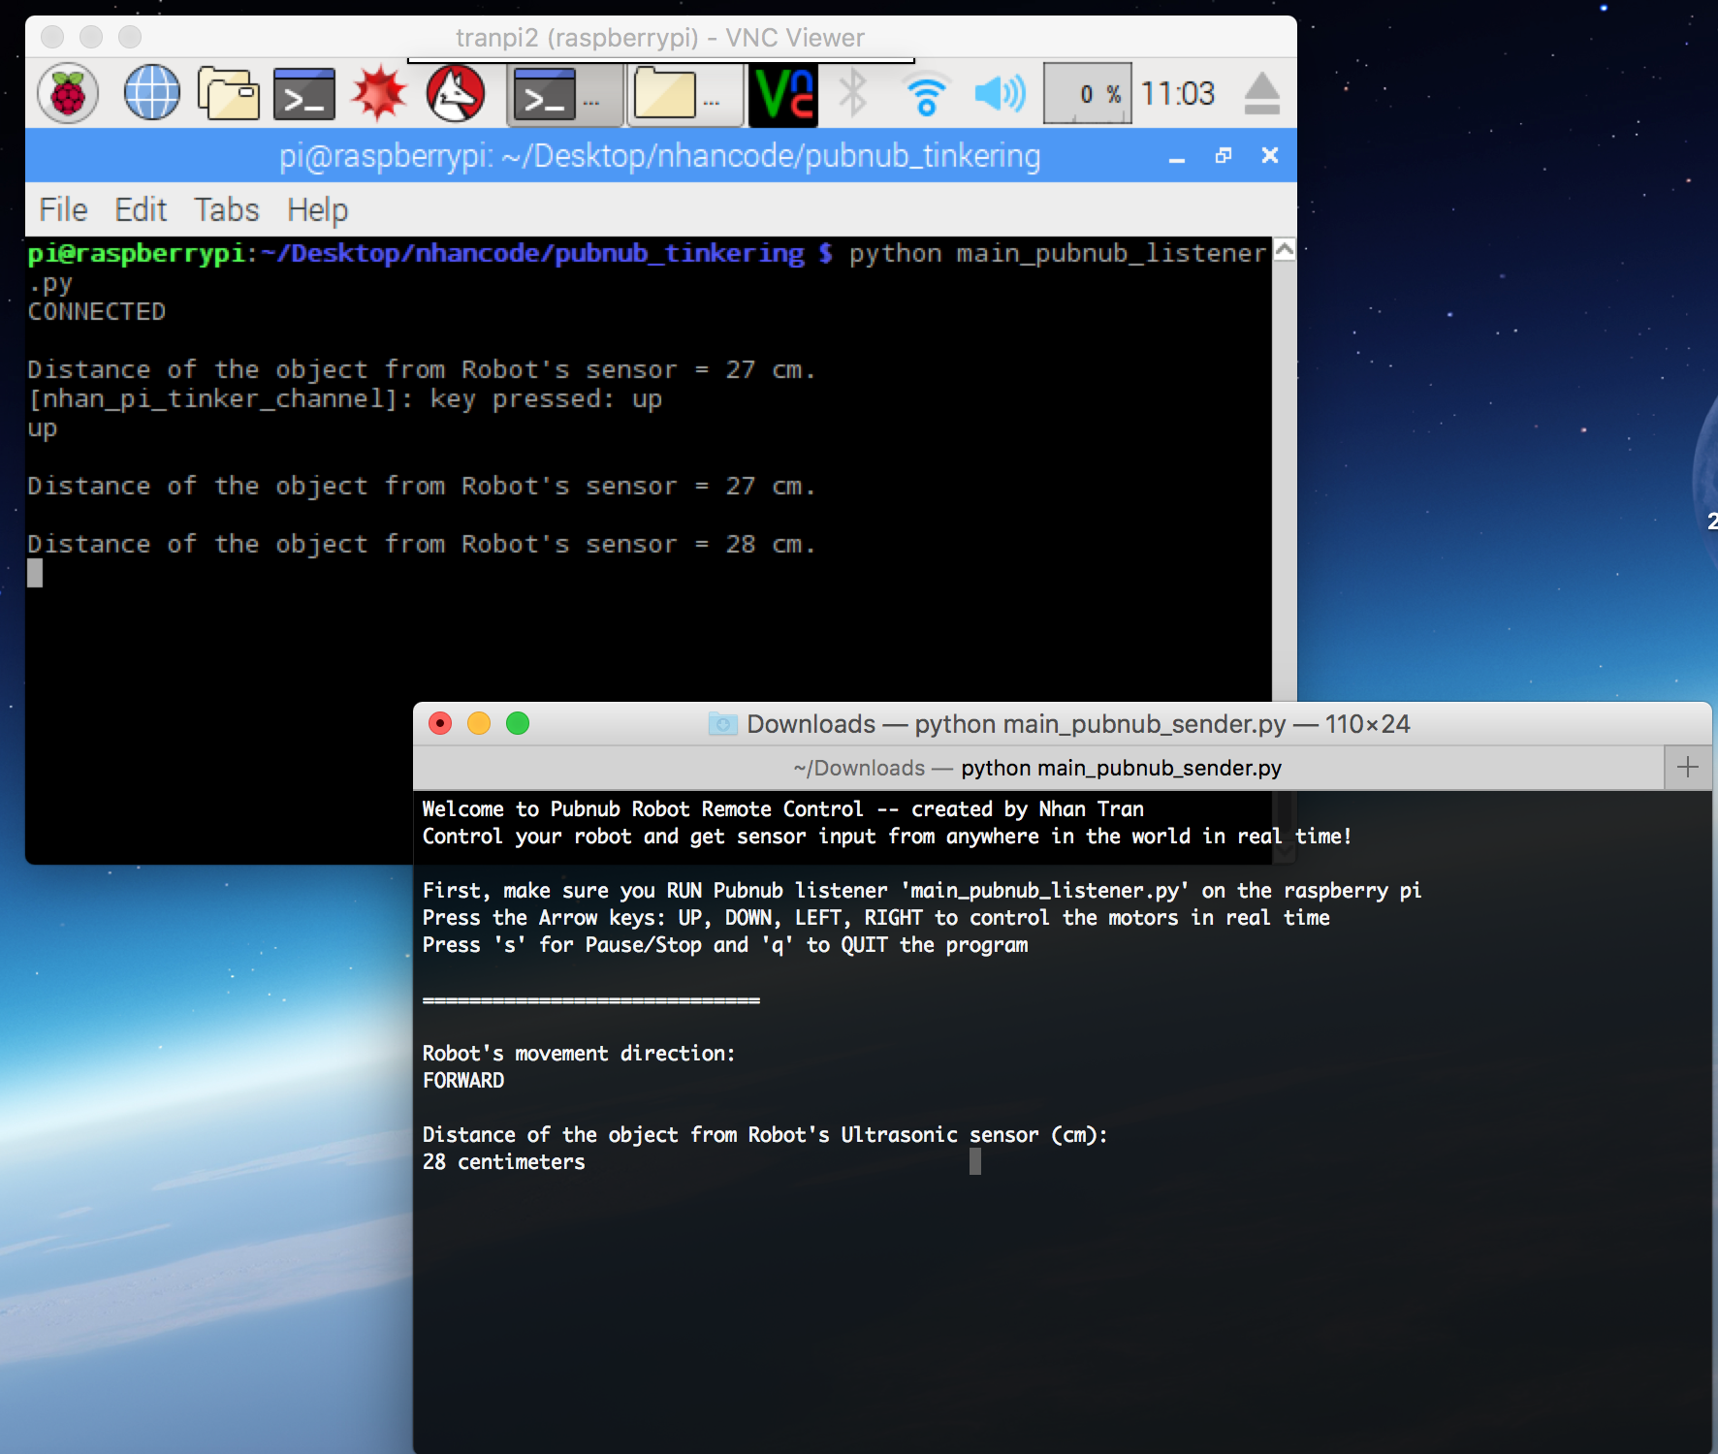This screenshot has width=1718, height=1454.
Task: Launch the web browser globe icon
Action: pos(152,93)
